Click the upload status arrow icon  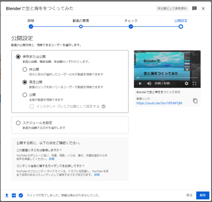pos(7,195)
